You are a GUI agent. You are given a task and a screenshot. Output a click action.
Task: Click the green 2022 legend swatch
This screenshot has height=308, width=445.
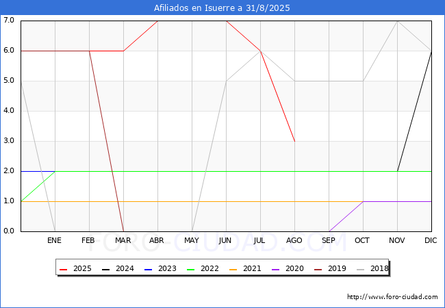(191, 270)
